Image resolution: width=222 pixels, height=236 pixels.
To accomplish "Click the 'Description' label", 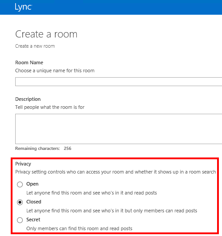I will click(28, 99).
